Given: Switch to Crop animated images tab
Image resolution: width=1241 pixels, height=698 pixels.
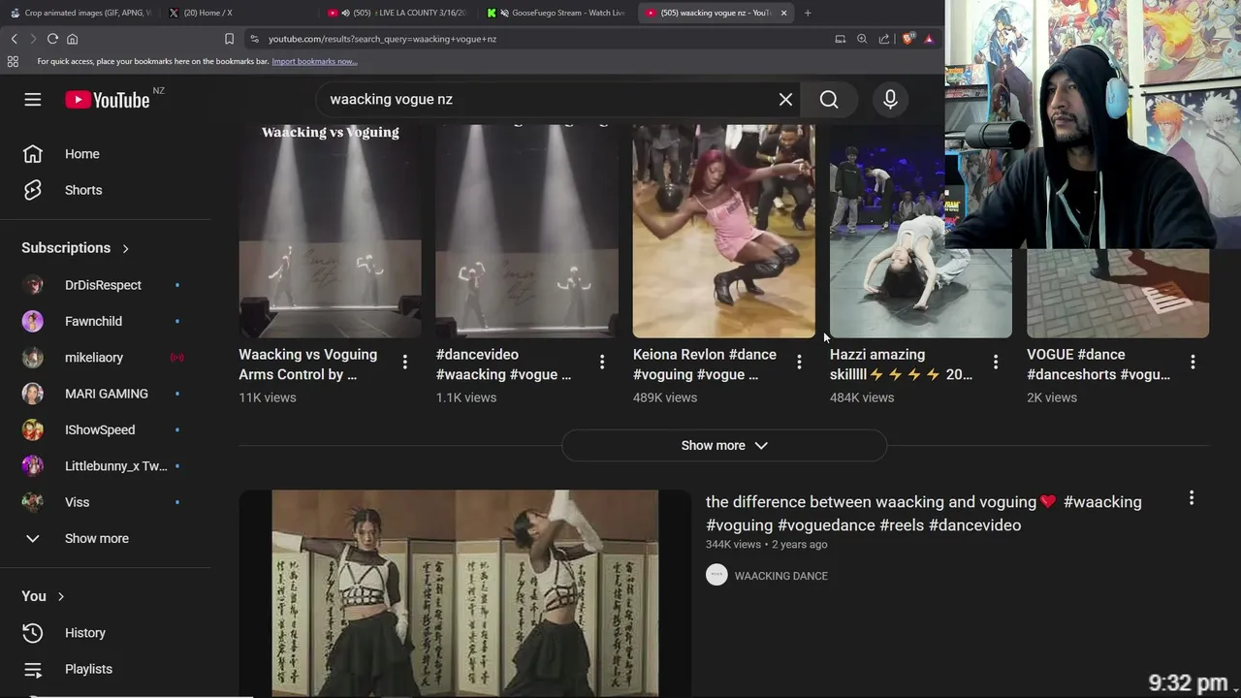Looking at the screenshot, I should pyautogui.click(x=80, y=13).
